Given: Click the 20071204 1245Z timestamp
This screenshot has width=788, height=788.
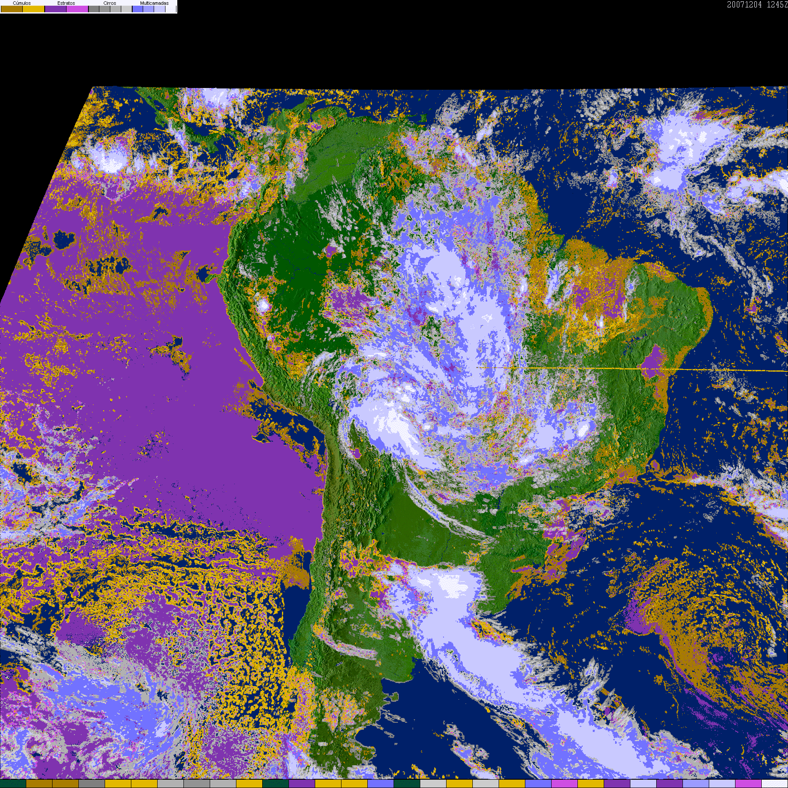Looking at the screenshot, I should [x=757, y=4].
